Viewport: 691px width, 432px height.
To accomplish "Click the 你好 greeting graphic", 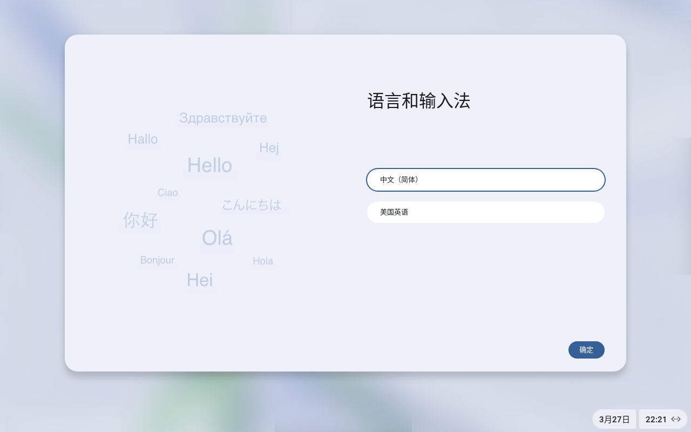I will click(140, 220).
